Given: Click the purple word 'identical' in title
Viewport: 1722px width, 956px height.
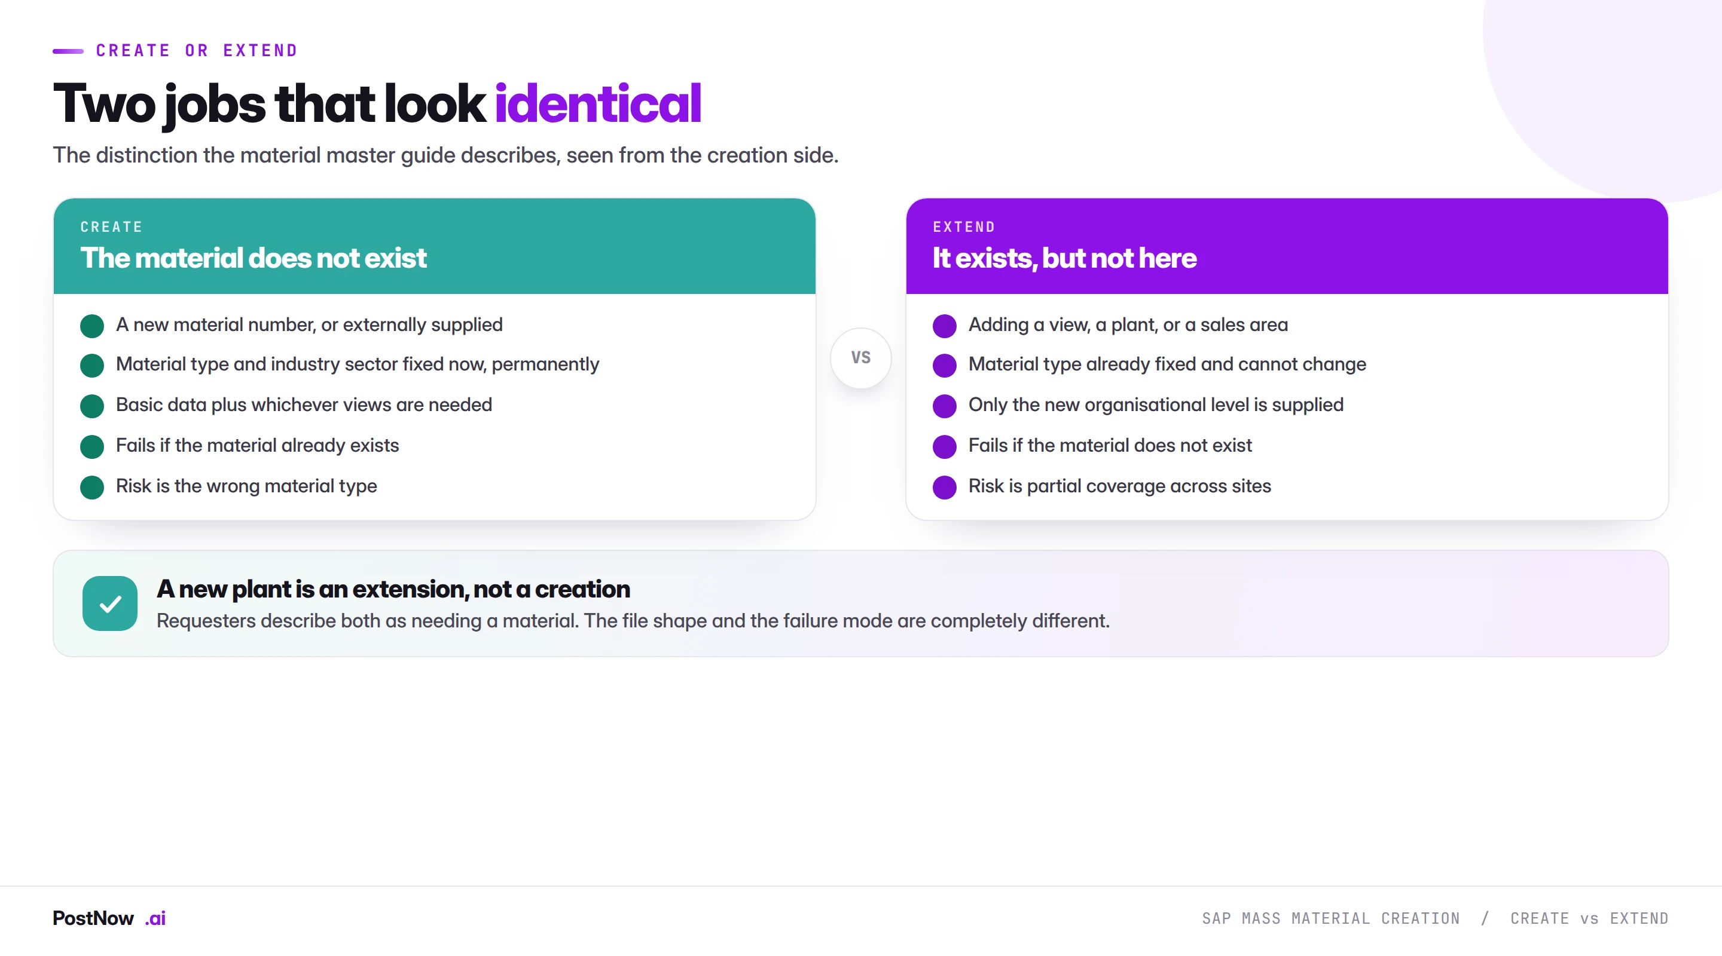Looking at the screenshot, I should tap(599, 103).
